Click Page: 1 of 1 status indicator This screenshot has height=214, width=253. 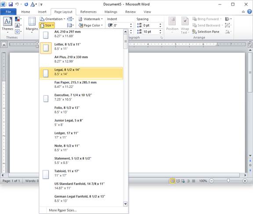(x=11, y=181)
